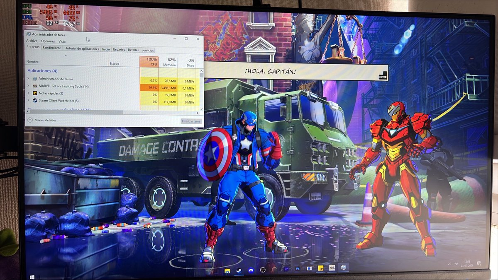Sort processes by Memoria column header
Viewport: 498px width, 280px height.
click(x=168, y=63)
